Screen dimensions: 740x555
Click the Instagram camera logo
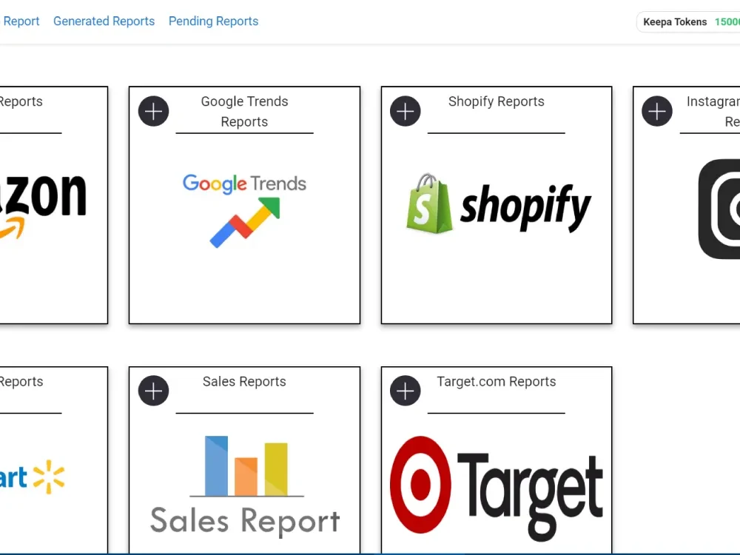pyautogui.click(x=719, y=209)
